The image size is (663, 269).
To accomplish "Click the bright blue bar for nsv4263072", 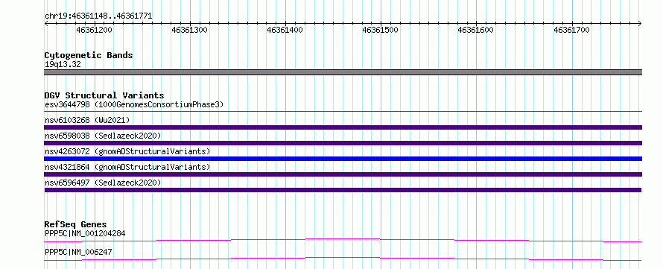I will [343, 159].
